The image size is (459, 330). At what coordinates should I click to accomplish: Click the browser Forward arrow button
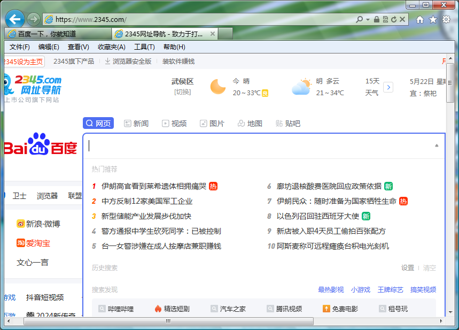point(34,20)
